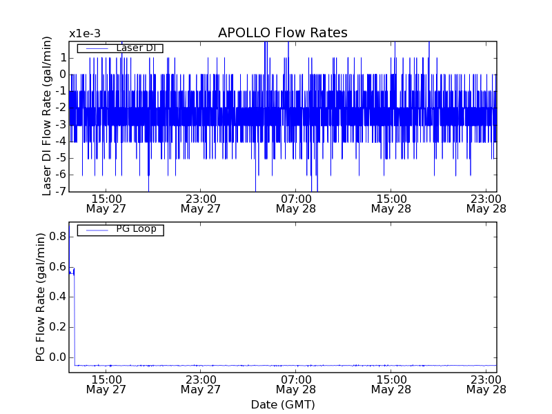Screen dimensions: 552x414
Task: Click the "0.4" tick on the lower y-axis
Action: point(57,297)
